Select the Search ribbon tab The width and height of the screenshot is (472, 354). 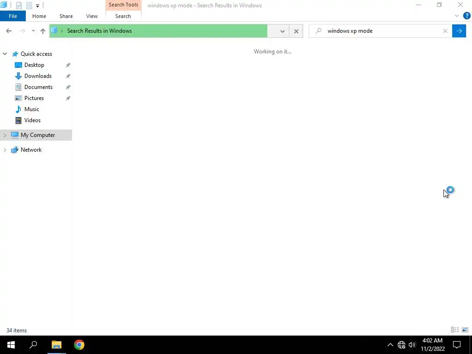[123, 16]
